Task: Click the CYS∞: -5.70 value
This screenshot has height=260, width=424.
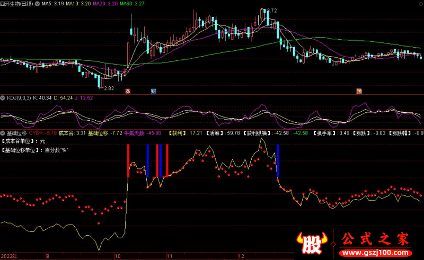Action: pos(43,133)
